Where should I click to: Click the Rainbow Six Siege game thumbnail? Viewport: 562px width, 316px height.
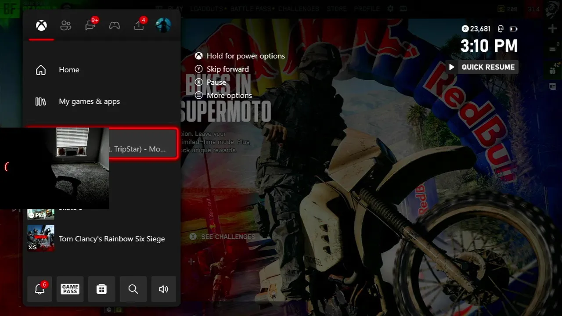(x=41, y=238)
